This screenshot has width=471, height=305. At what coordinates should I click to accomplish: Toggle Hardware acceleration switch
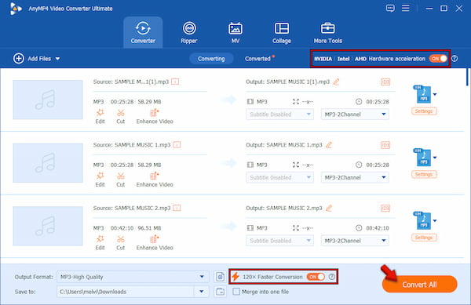[438, 59]
